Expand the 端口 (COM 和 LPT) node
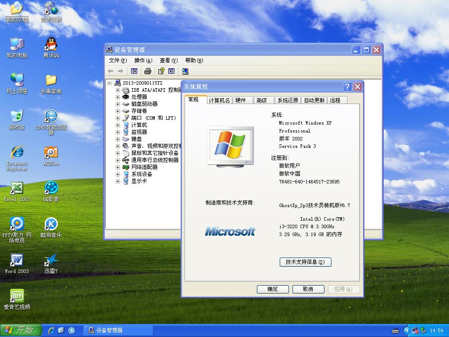Screen dimensions: 449x337 [x=118, y=118]
